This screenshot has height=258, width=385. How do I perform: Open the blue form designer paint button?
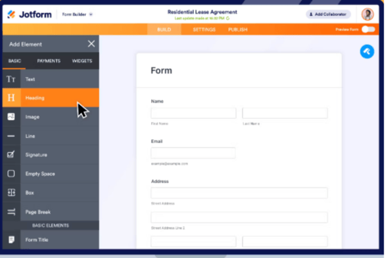367,52
